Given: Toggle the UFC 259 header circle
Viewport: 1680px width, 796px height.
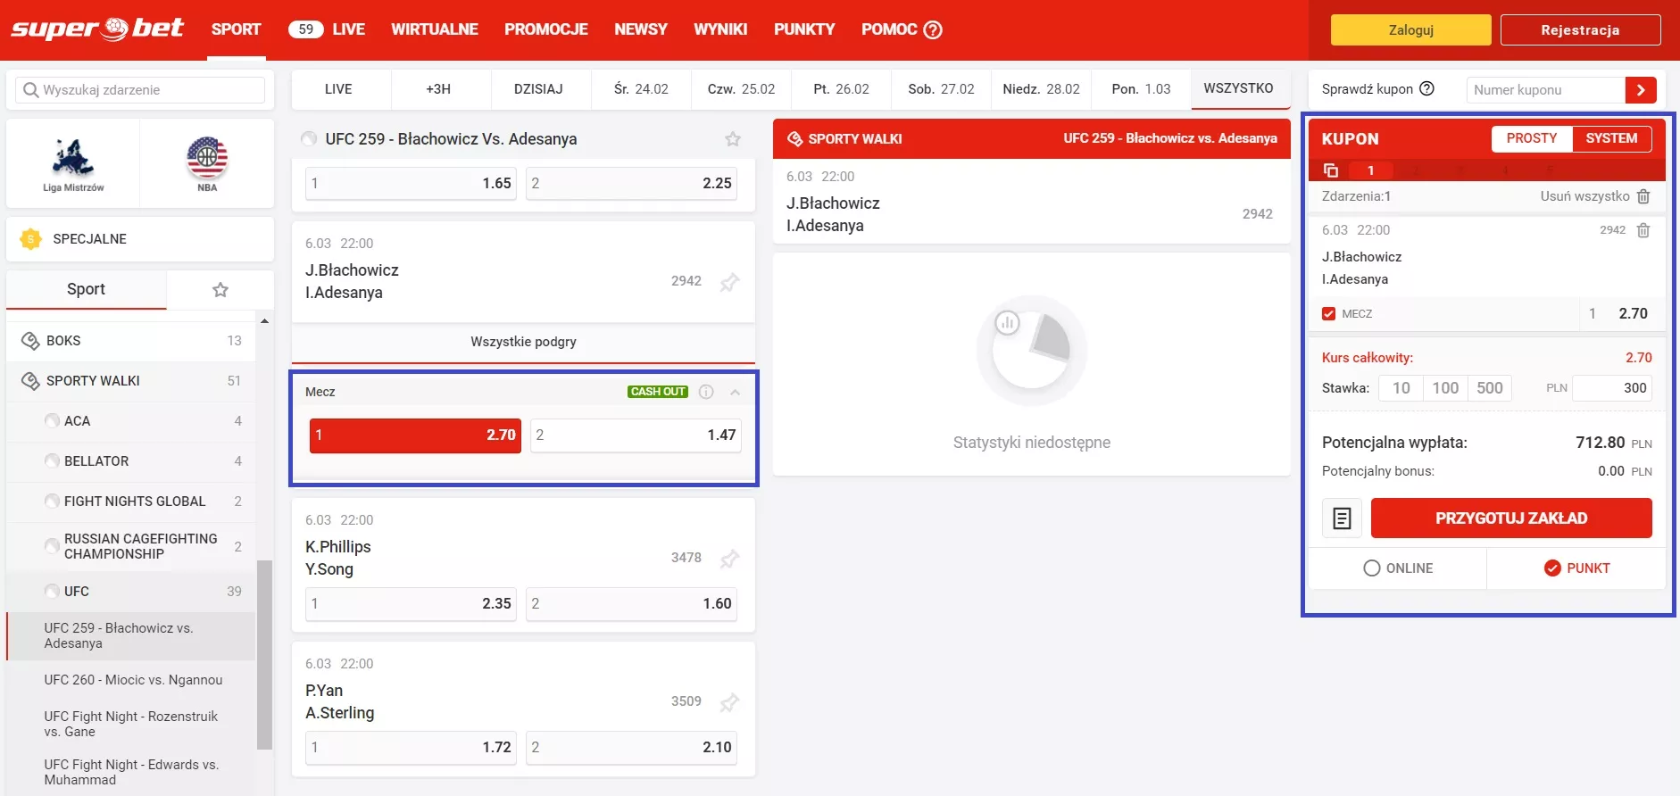Looking at the screenshot, I should tap(310, 139).
